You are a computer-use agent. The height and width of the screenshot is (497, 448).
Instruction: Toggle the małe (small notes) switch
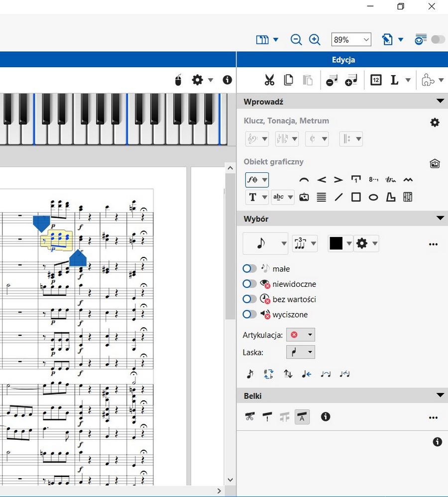(x=249, y=269)
